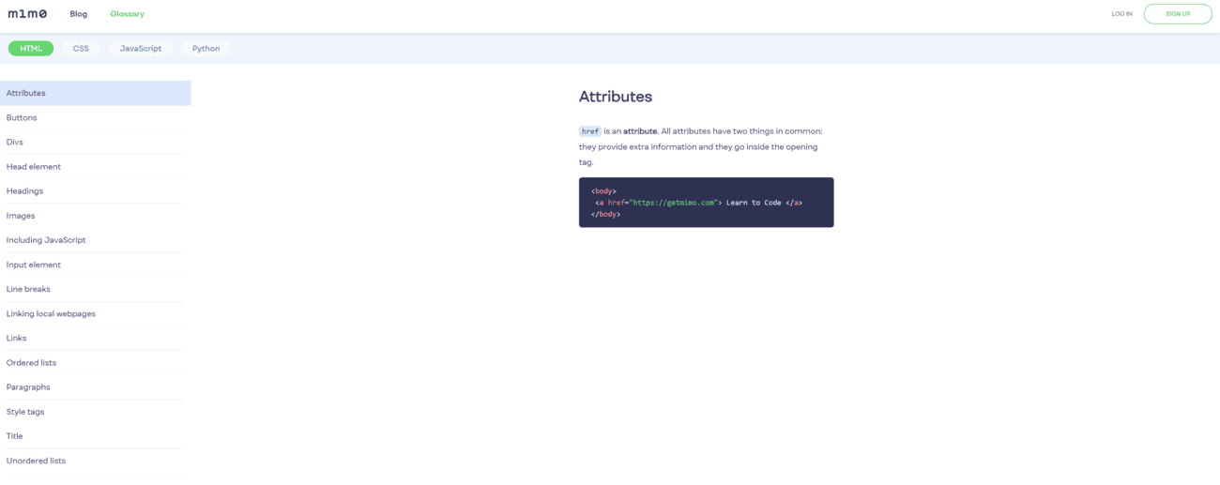
Task: Open the Links glossary entry
Action: click(x=95, y=338)
